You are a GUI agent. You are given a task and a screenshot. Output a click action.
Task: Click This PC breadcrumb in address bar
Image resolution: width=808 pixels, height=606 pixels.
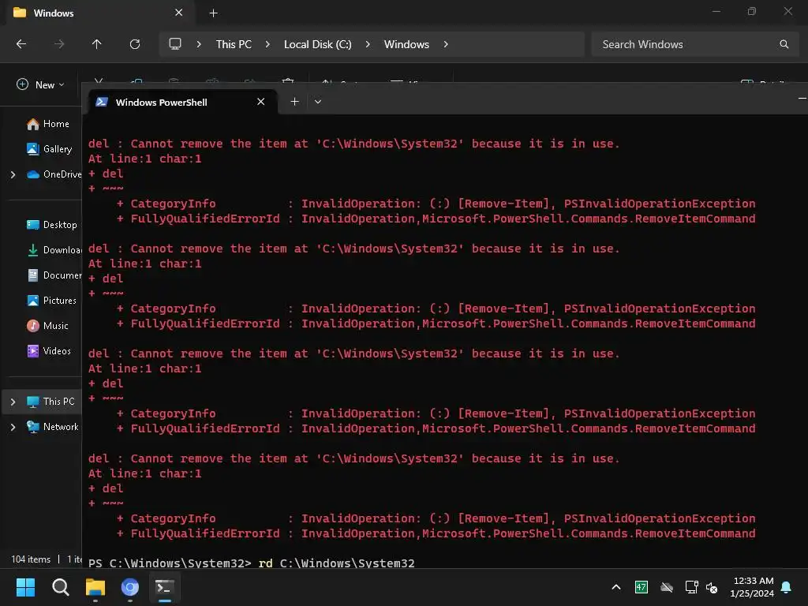click(x=234, y=44)
